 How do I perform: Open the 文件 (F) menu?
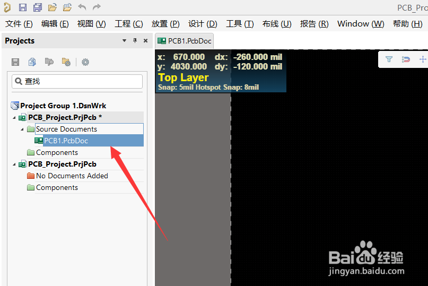click(x=19, y=24)
